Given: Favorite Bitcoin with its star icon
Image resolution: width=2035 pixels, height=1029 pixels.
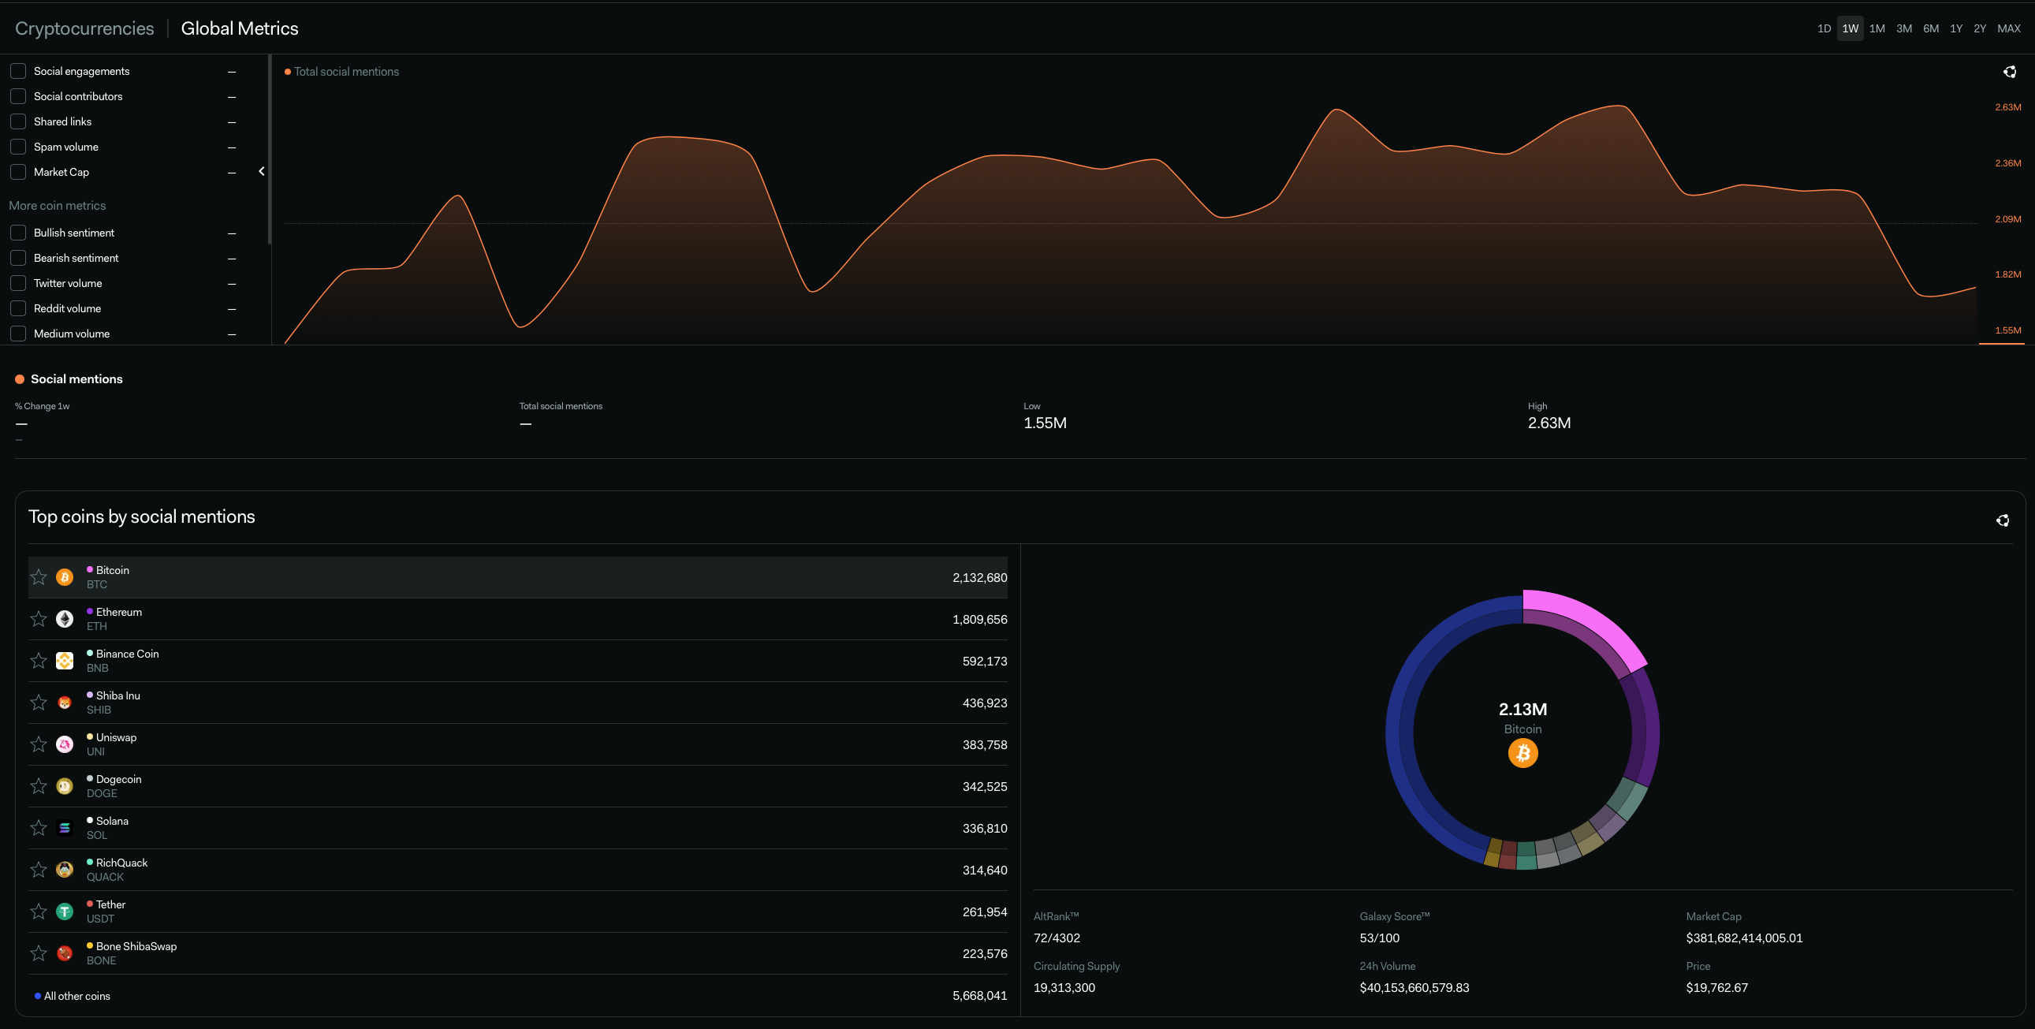Looking at the screenshot, I should click(x=39, y=577).
